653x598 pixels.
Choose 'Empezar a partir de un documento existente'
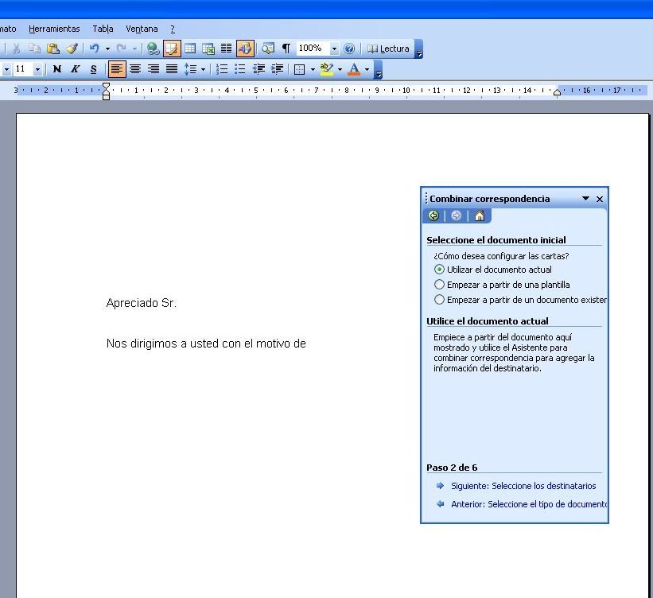(x=440, y=300)
